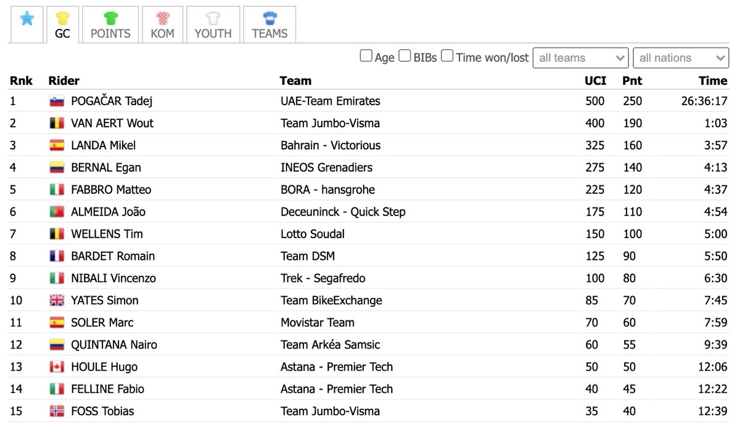740x423 pixels.
Task: Click the Norwegian flag next to Foss
Action: tap(57, 412)
